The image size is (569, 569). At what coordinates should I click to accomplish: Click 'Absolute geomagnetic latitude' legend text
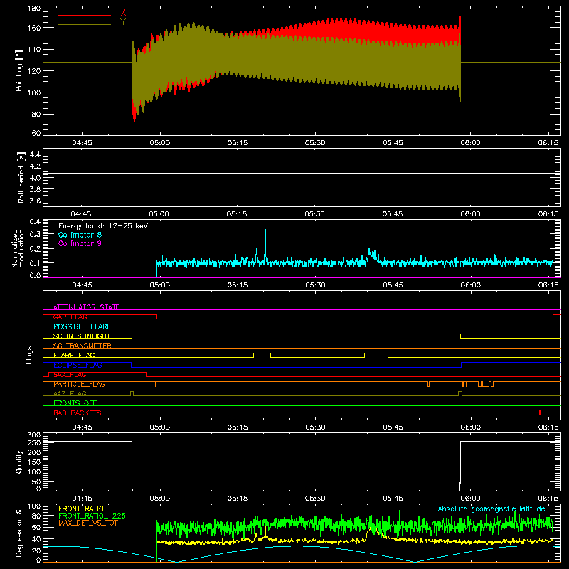coord(491,509)
